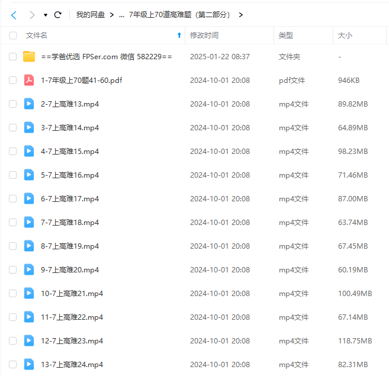Open 13-7上高难24.mp4

click(72, 365)
